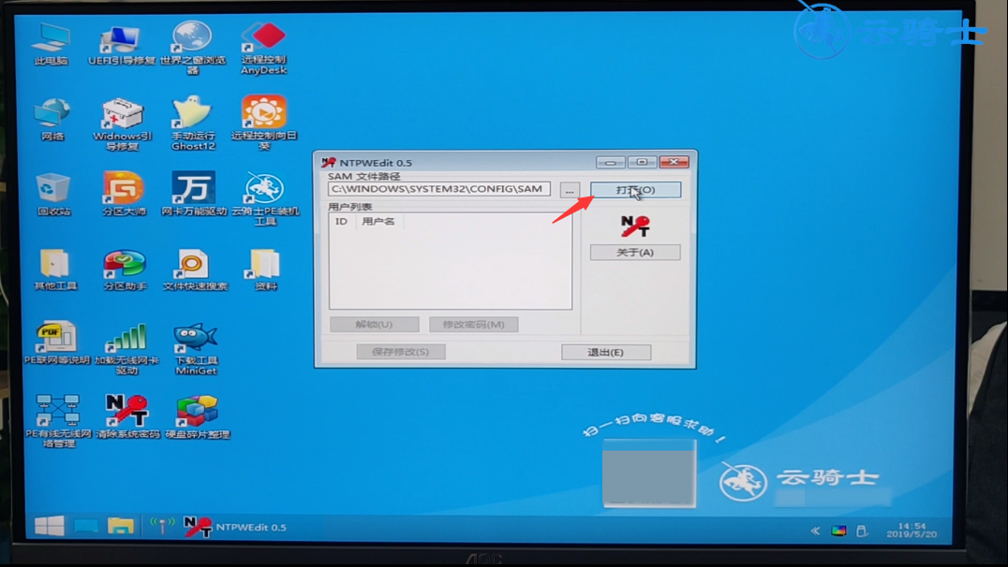The image size is (1008, 567).
Task: Launch 硬盘碎片整理 defrag icon
Action: pyautogui.click(x=197, y=413)
